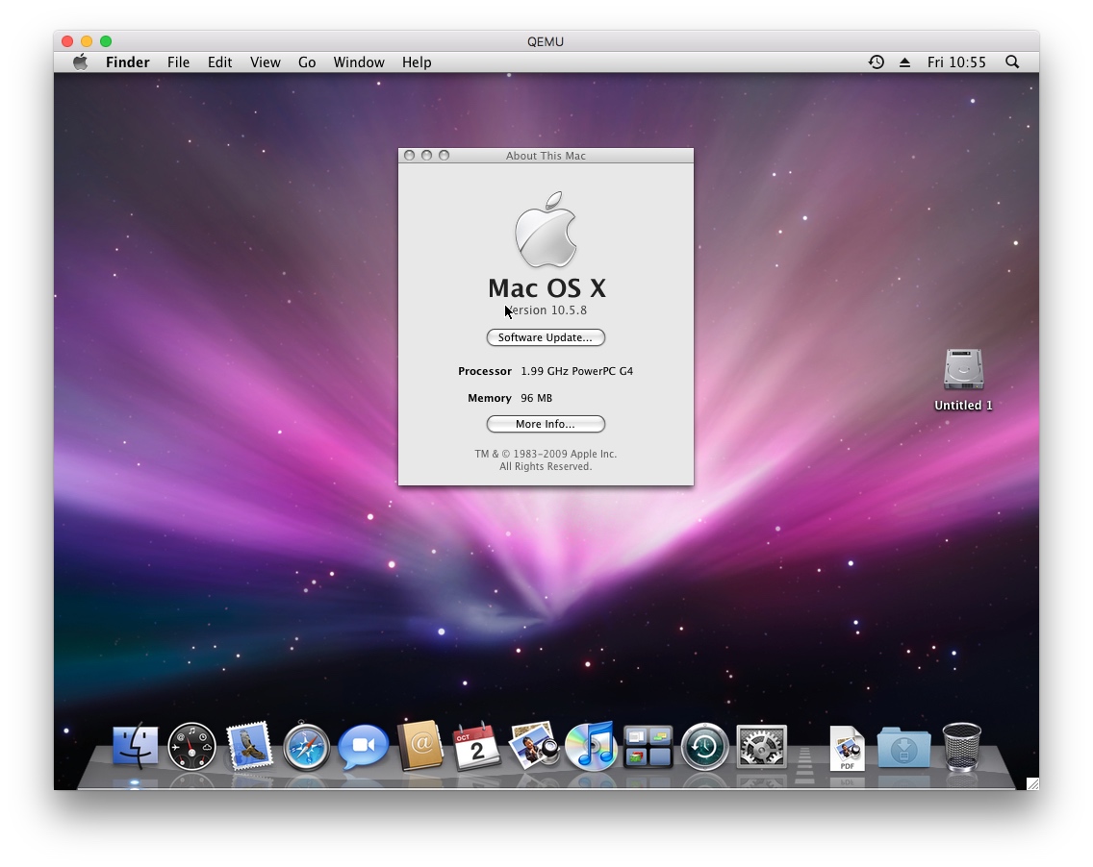Open the Trash in dock

pos(961,747)
